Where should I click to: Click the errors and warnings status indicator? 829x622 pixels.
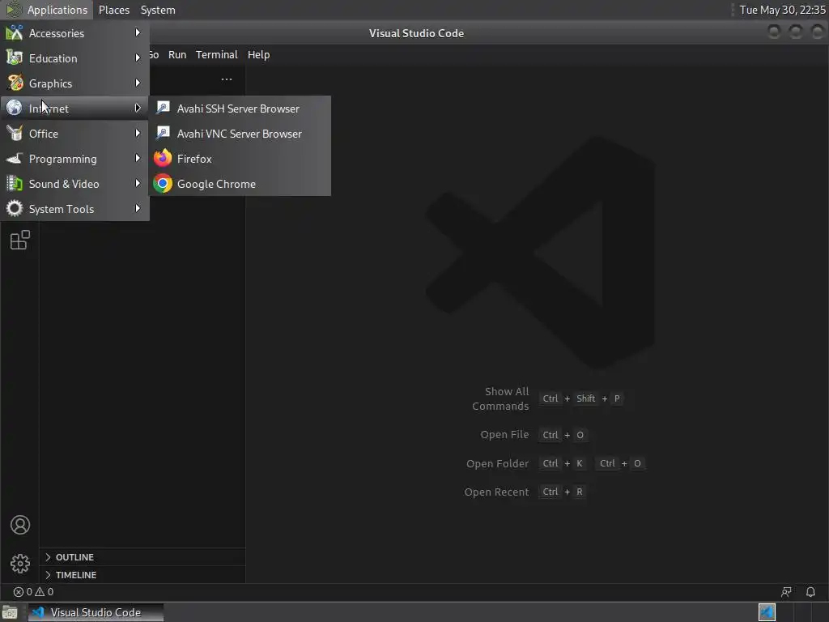click(33, 592)
